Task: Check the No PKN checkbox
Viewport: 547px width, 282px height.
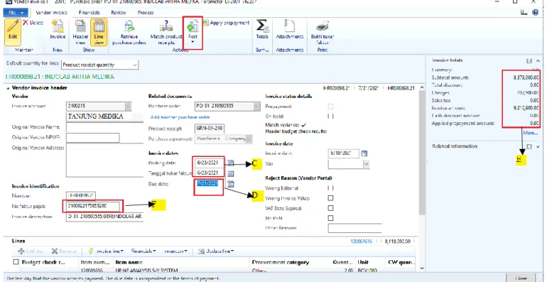Action: (330, 218)
